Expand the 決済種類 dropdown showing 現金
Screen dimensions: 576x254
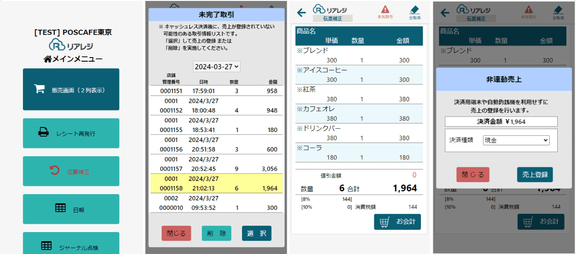pos(516,140)
